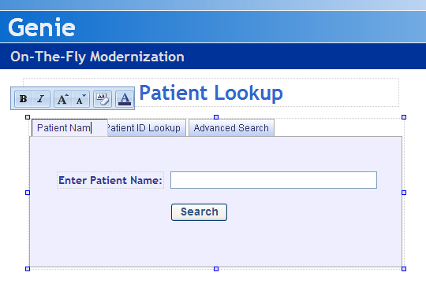The image size is (426, 287).
Task: Click the Genie logo text
Action: tap(42, 27)
